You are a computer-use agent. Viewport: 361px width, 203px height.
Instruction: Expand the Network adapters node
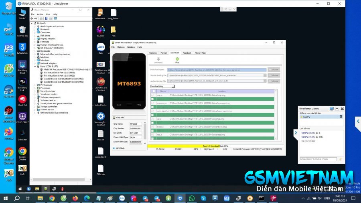coord(35,63)
